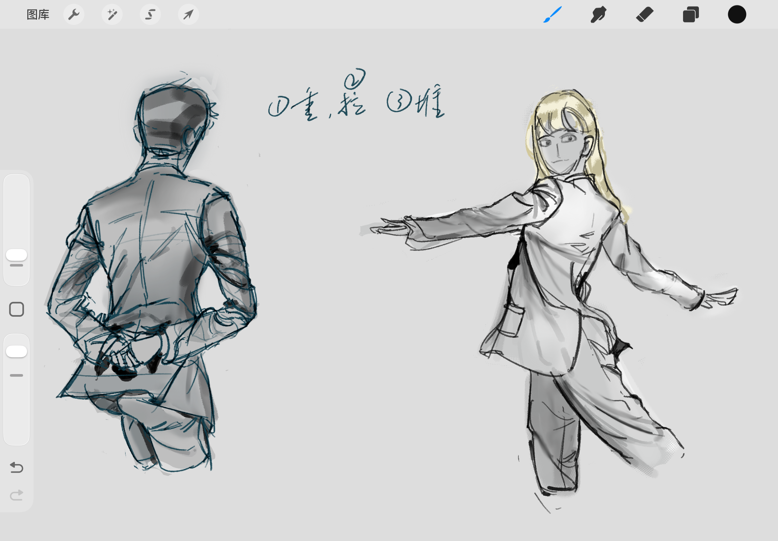Undo the last stroke

coord(16,467)
